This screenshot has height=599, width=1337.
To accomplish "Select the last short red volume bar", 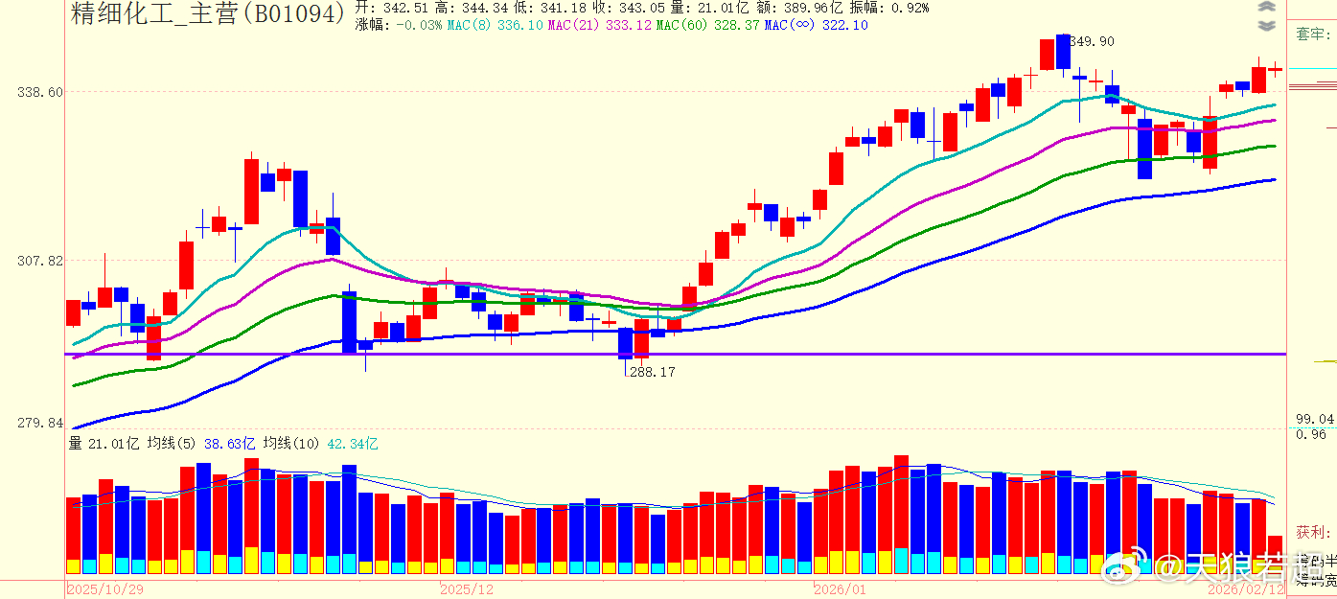I will [x=1275, y=555].
